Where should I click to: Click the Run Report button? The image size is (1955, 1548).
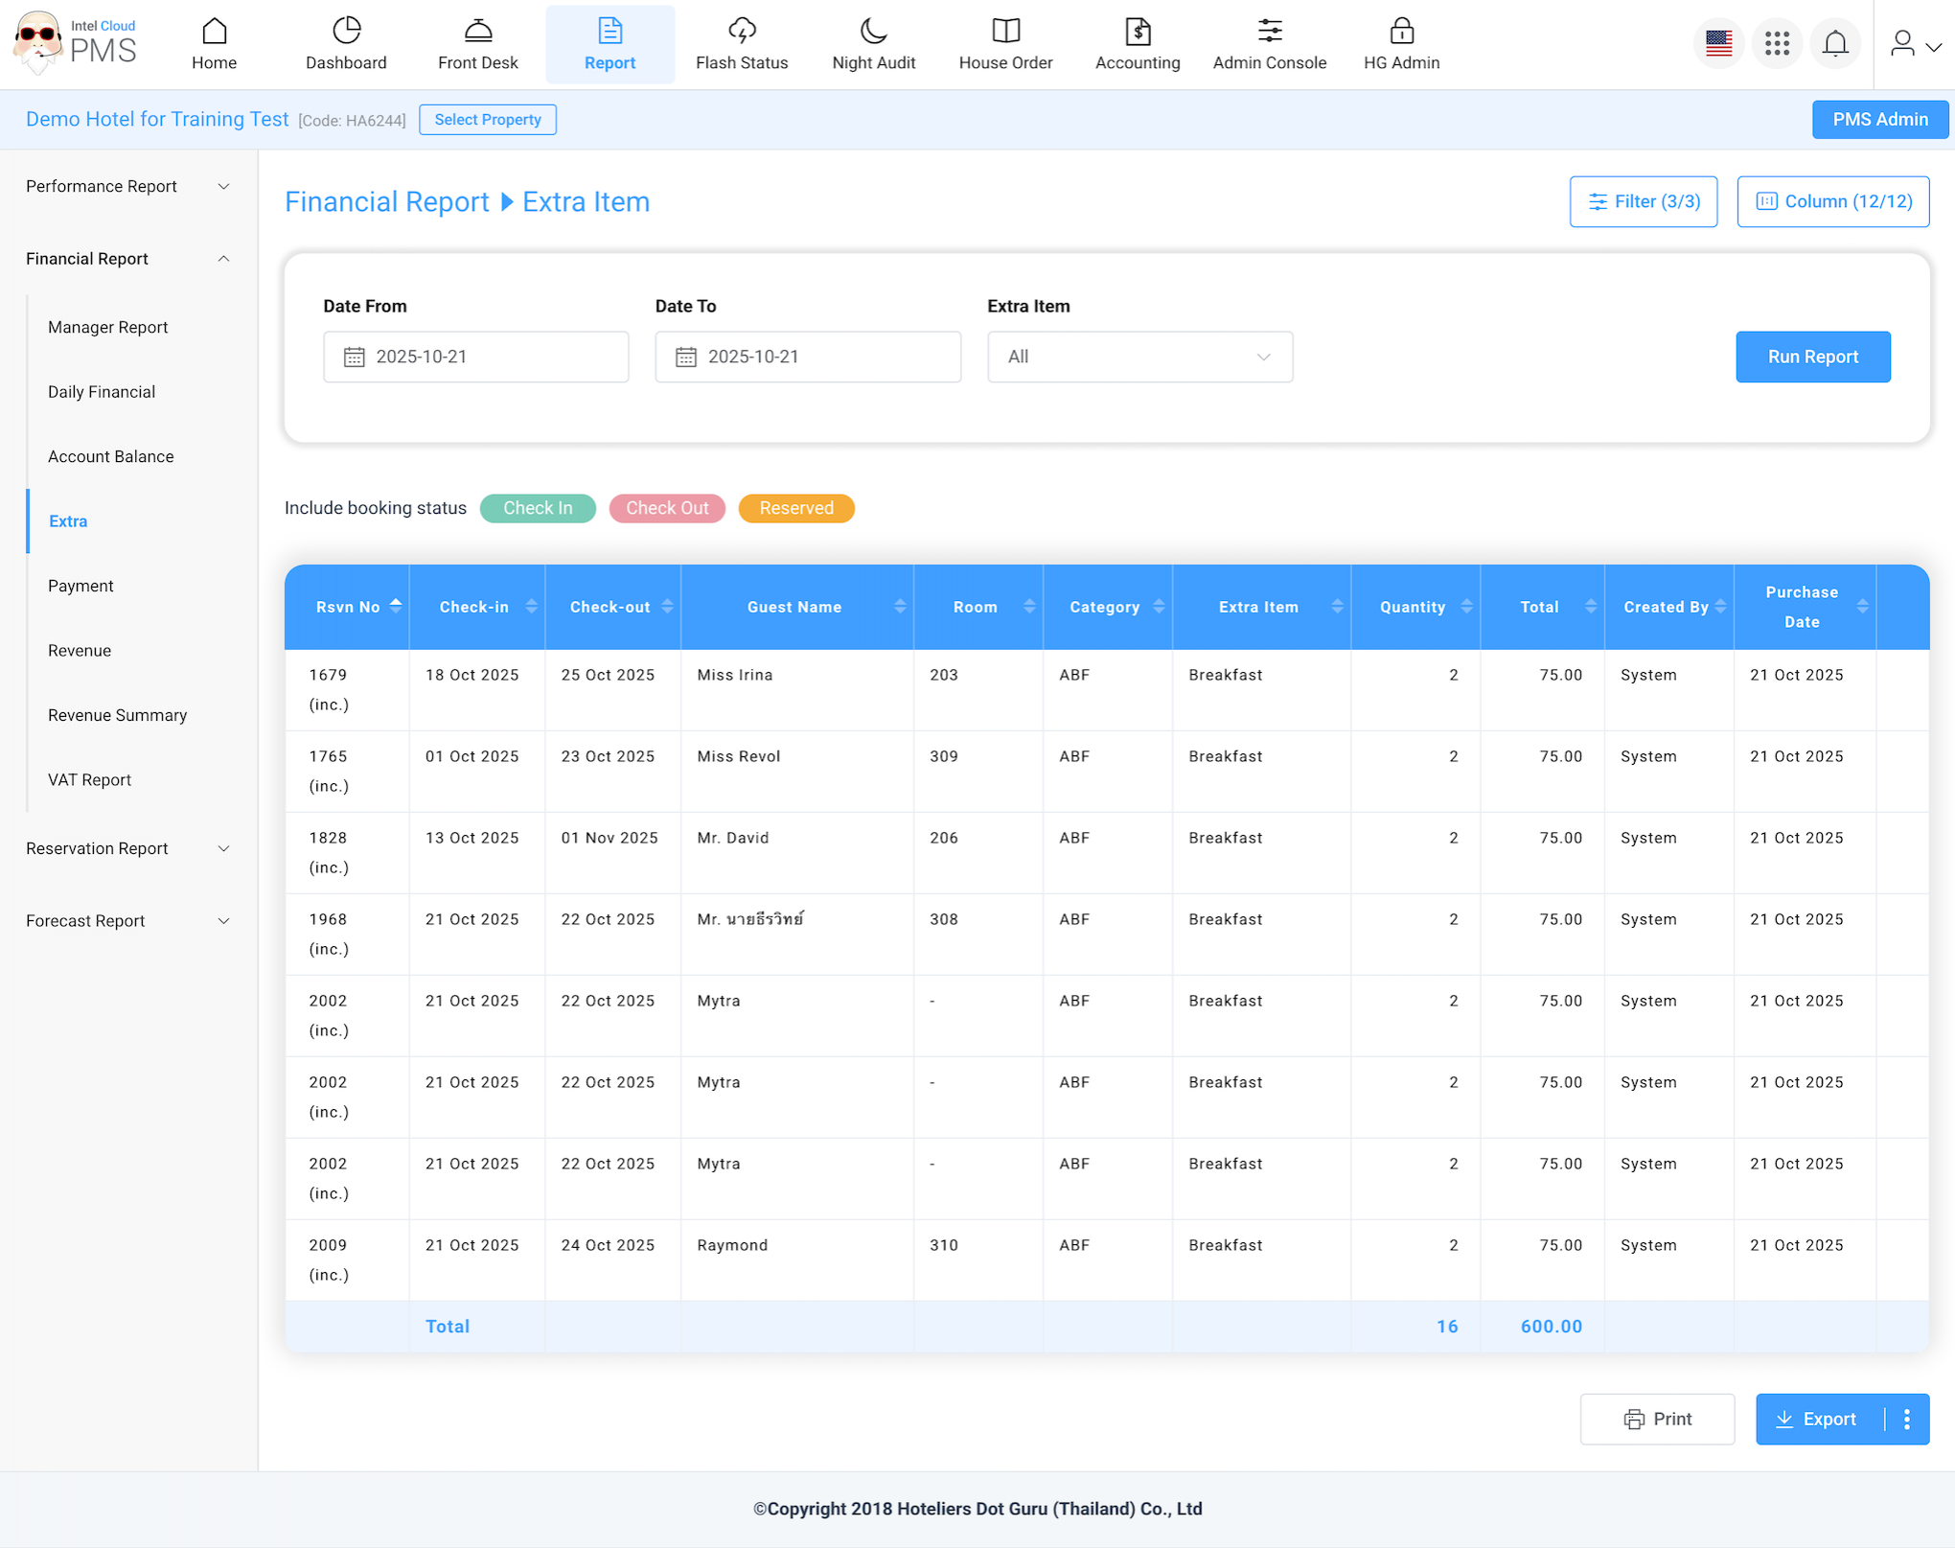tap(1812, 357)
